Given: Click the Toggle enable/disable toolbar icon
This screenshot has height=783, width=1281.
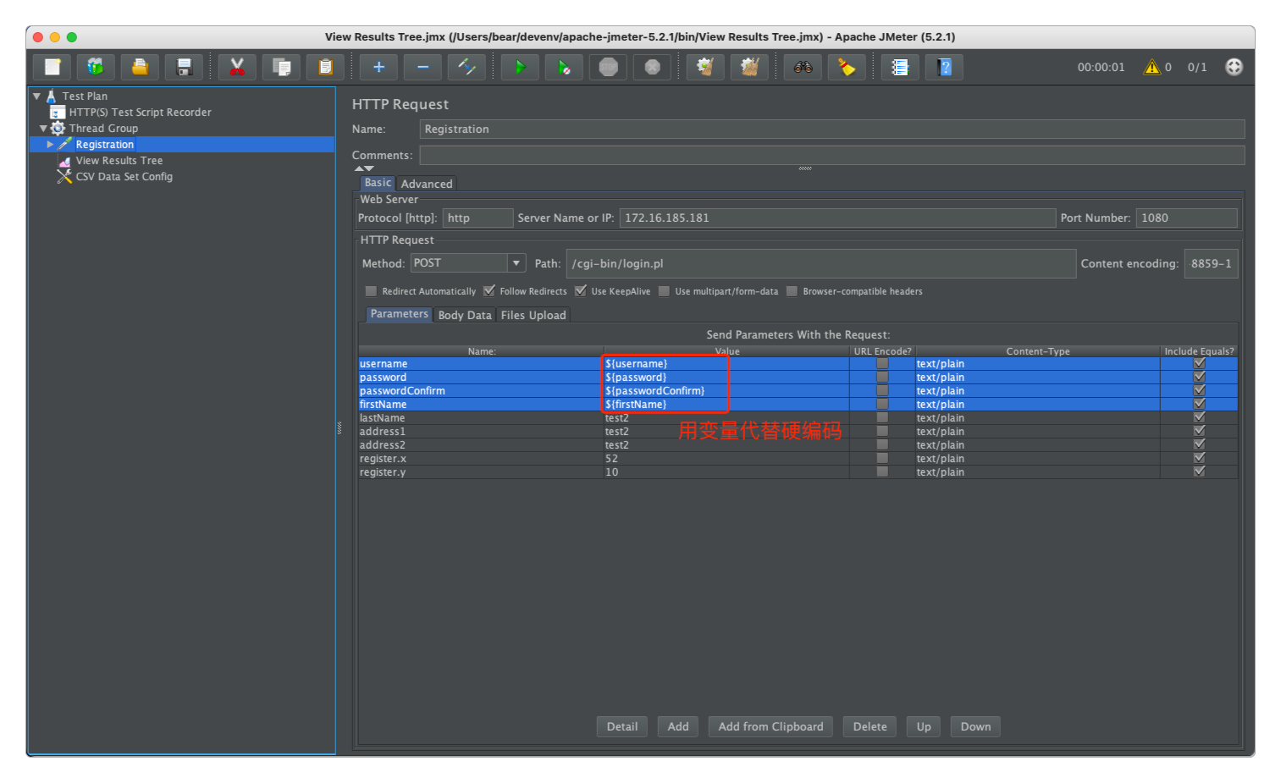Looking at the screenshot, I should click(x=467, y=67).
